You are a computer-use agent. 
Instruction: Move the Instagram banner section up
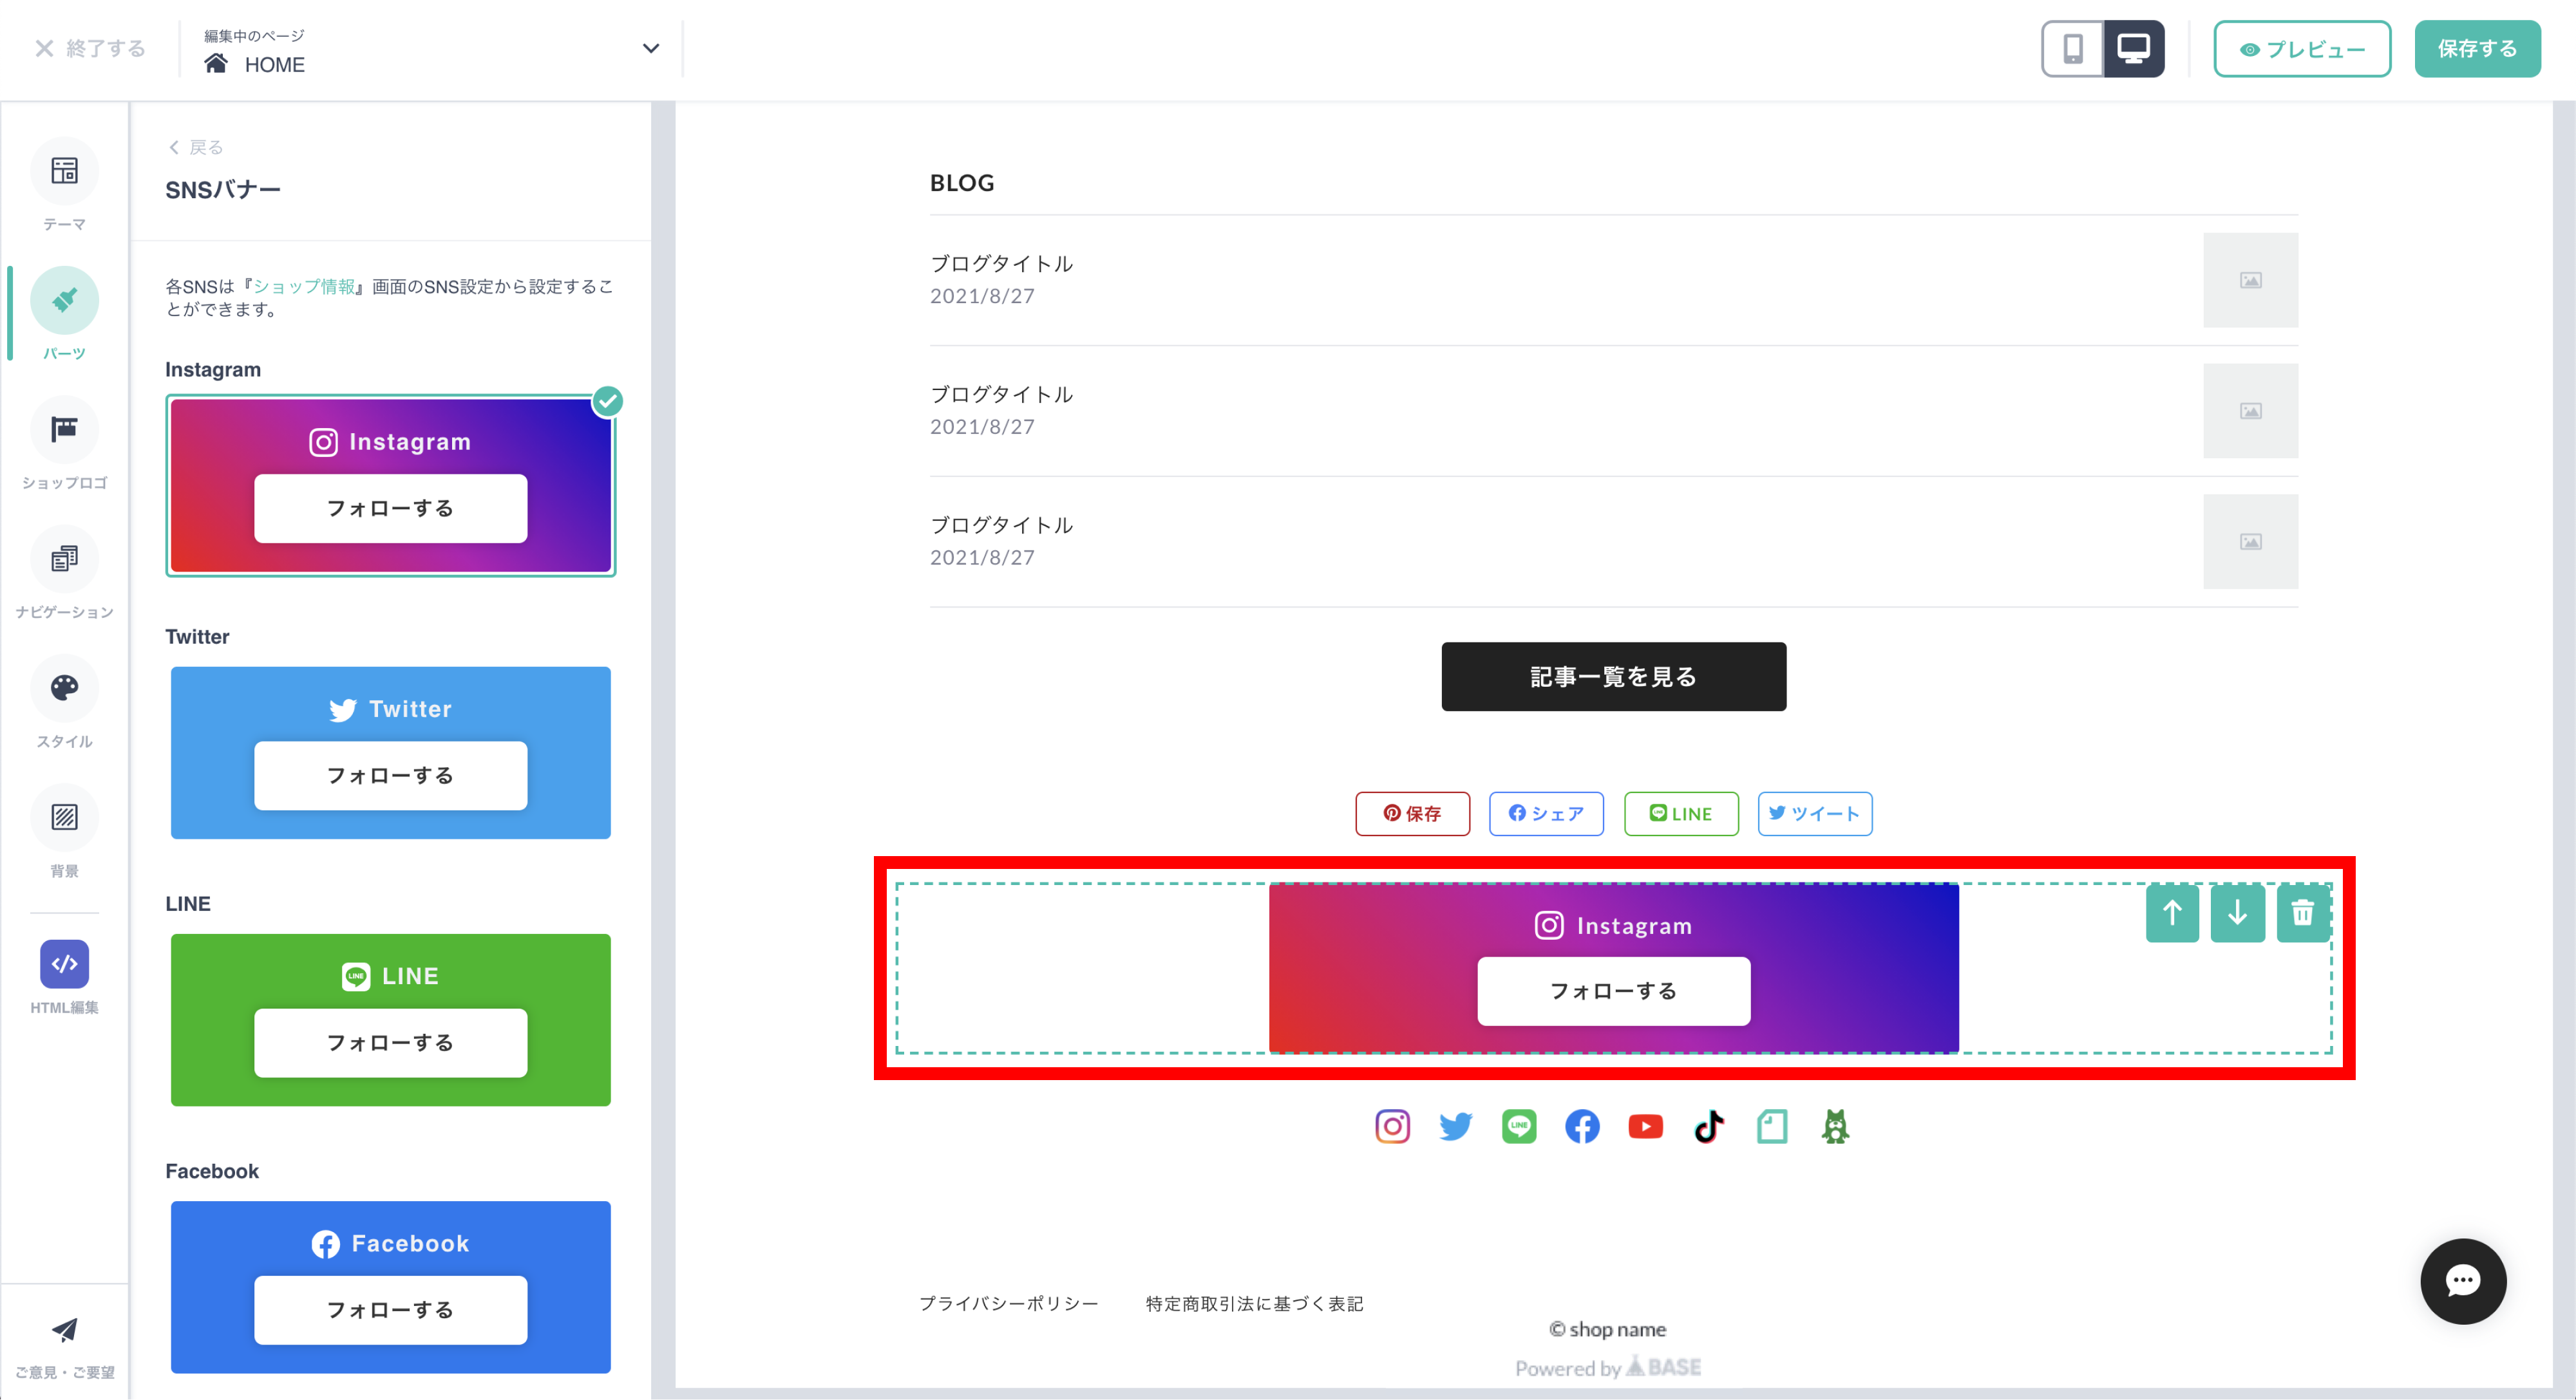(x=2172, y=913)
